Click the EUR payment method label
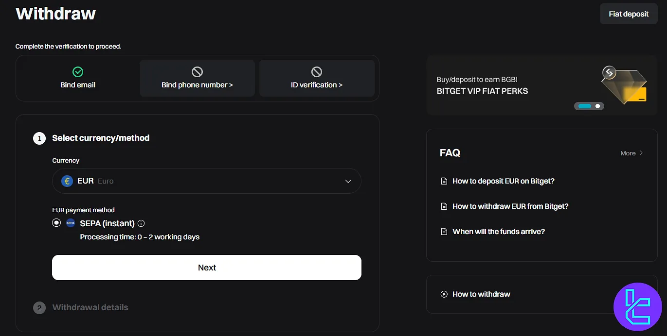This screenshot has height=336, width=667. tap(83, 210)
